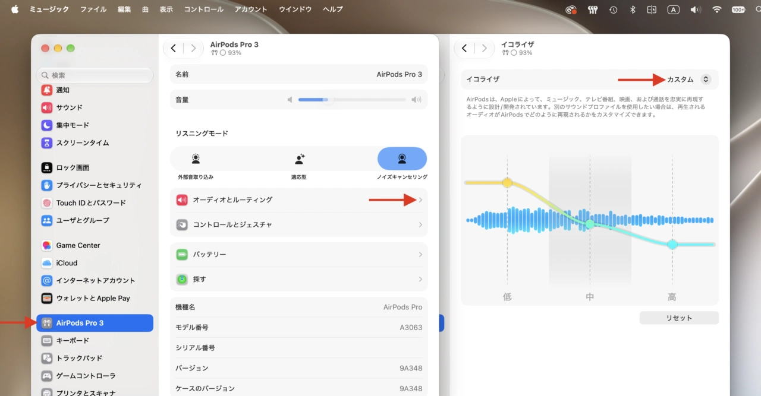The height and width of the screenshot is (396, 761).
Task: Click the high (高) equalizer handle
Action: (672, 244)
